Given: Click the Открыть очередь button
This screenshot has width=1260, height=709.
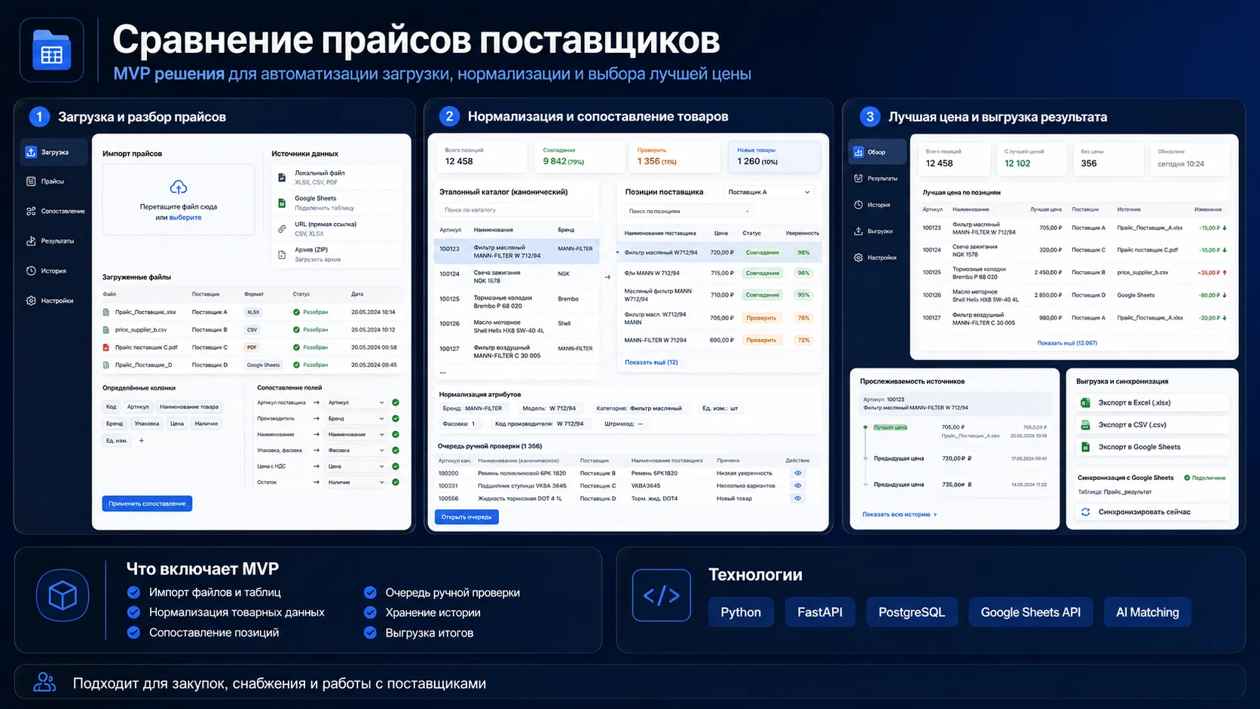Looking at the screenshot, I should pos(466,517).
